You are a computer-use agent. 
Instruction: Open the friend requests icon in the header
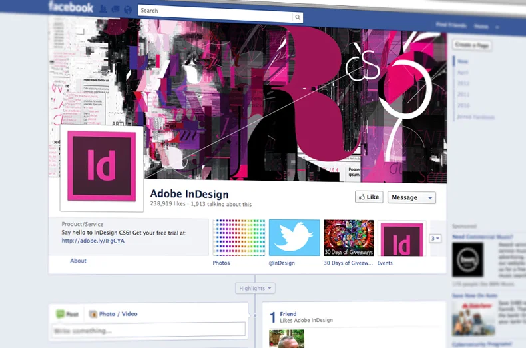click(103, 9)
